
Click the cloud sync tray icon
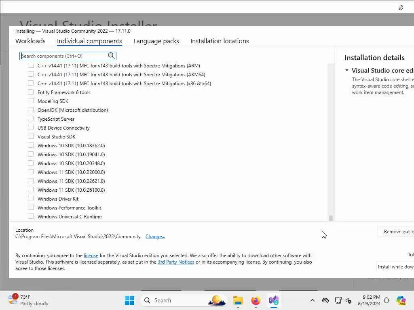(325, 300)
